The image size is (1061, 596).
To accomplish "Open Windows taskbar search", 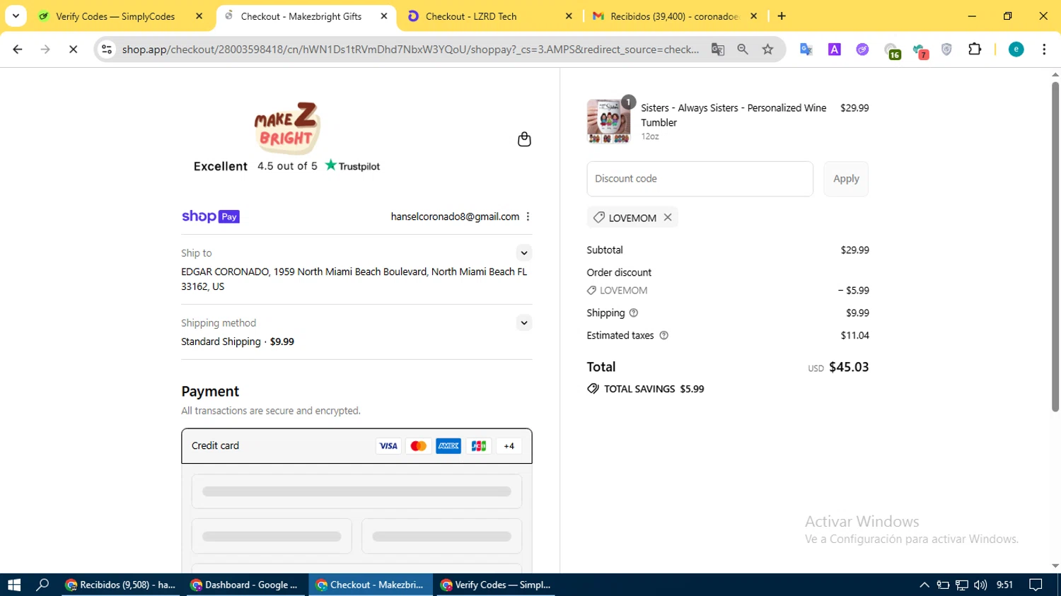I will [x=42, y=585].
